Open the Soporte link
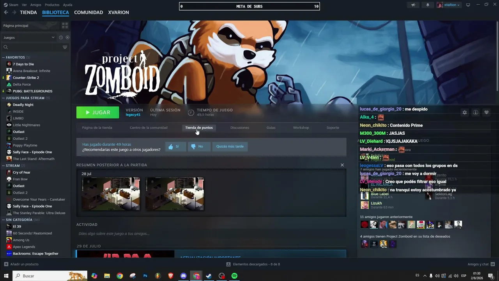Viewport: 499px width, 281px height. pos(333,128)
